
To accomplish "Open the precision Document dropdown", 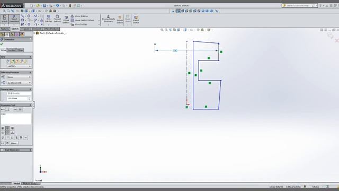I will (19, 83).
